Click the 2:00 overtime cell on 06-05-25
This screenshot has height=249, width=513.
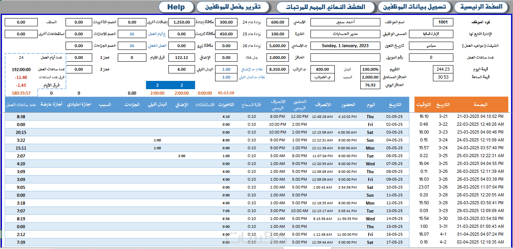[x=182, y=156]
